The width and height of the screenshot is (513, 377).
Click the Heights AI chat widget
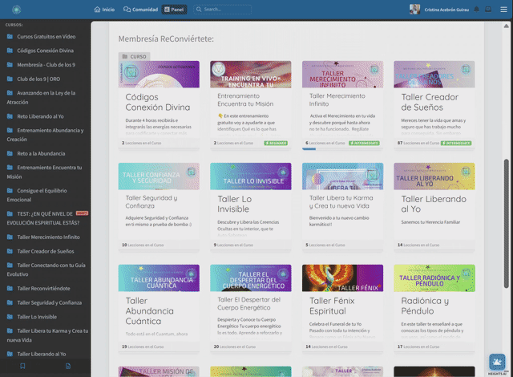[x=497, y=363]
